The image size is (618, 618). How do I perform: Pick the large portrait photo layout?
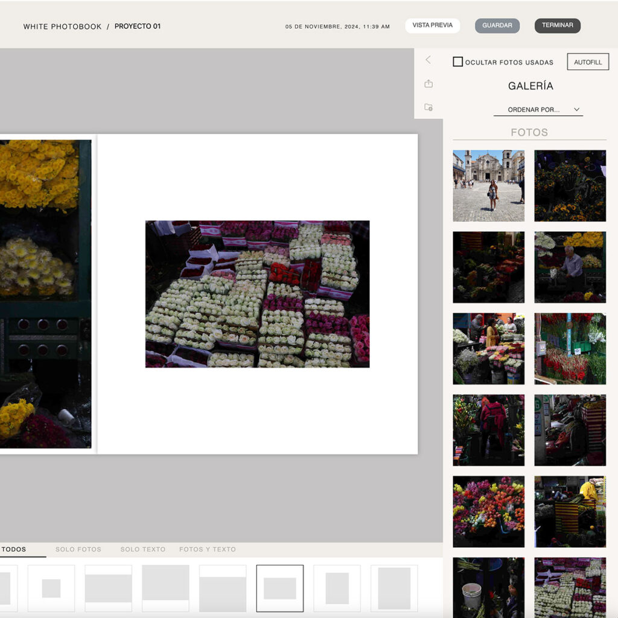(x=394, y=588)
